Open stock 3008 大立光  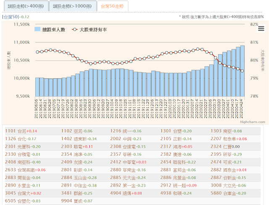223,185
